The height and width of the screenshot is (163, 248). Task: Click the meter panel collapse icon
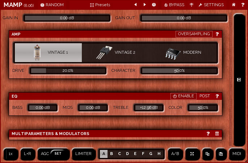(239, 80)
